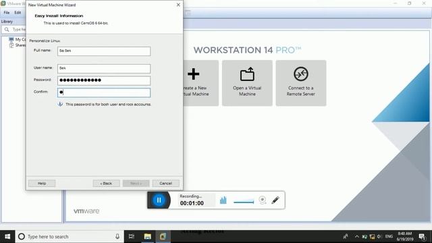Open the Windows Start menu
Image resolution: width=432 pixels, height=243 pixels.
click(7, 236)
